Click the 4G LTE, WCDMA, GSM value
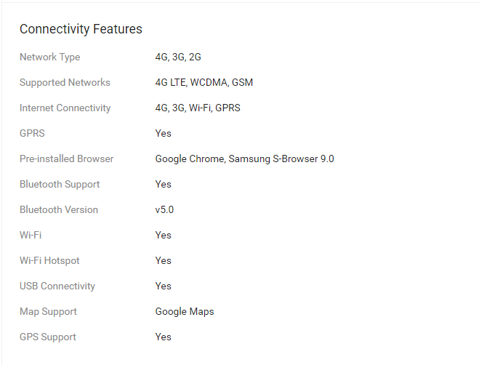Image resolution: width=479 pixels, height=365 pixels. click(204, 83)
